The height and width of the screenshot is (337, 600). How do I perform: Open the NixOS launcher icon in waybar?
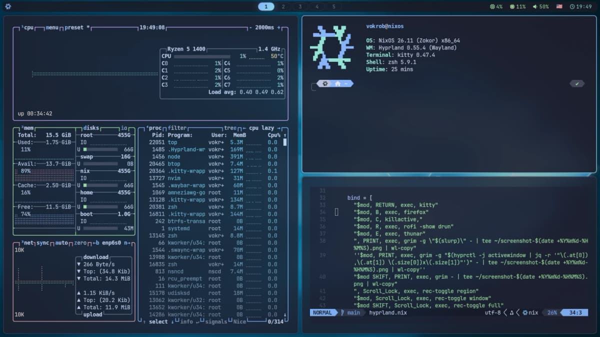8,6
